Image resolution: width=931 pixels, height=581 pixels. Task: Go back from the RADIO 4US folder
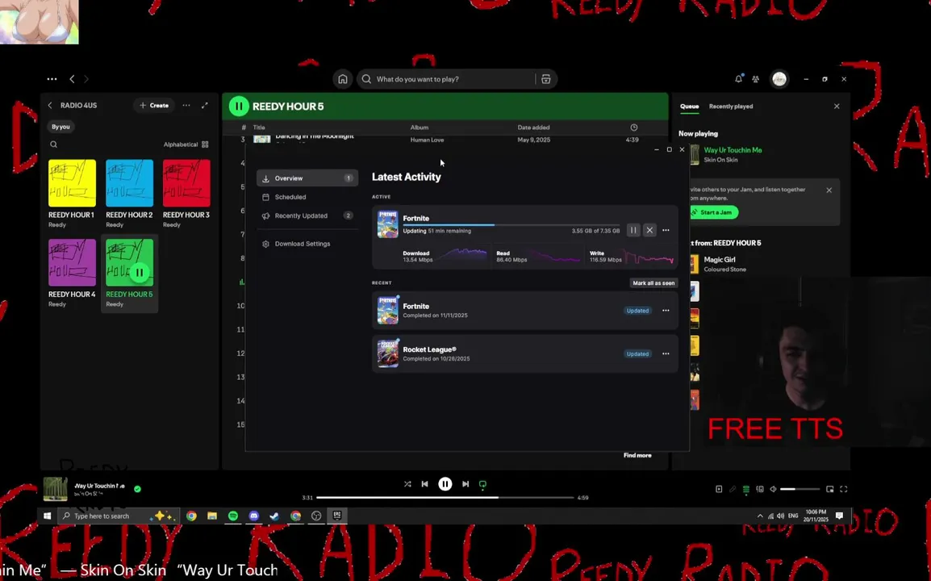point(50,105)
